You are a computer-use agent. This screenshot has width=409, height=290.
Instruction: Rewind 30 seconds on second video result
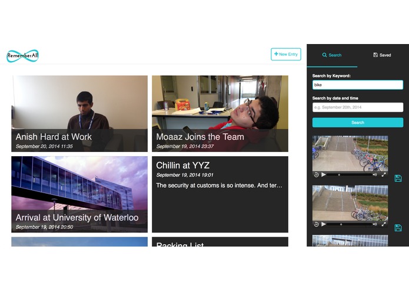(x=316, y=224)
